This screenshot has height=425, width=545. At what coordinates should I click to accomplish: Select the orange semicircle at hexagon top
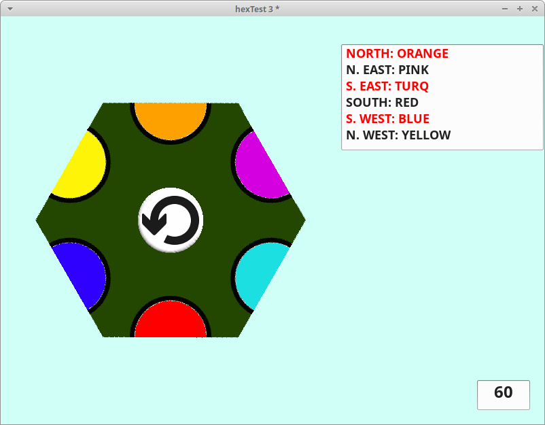point(171,120)
